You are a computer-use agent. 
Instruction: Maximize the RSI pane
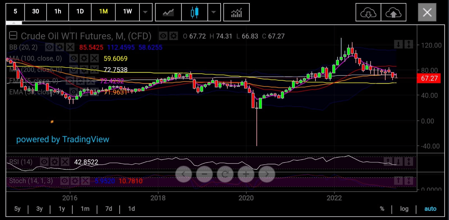409,161
